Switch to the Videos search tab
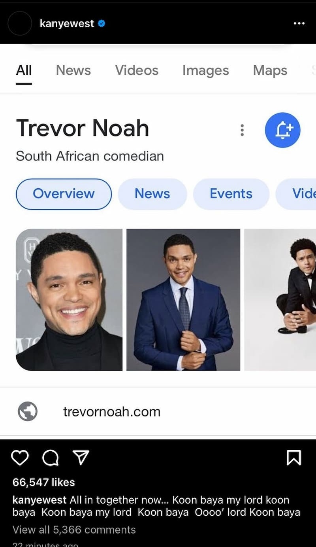The height and width of the screenshot is (547, 316). (137, 70)
